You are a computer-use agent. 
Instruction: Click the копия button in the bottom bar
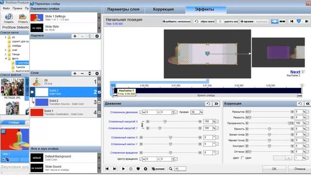[158, 169]
